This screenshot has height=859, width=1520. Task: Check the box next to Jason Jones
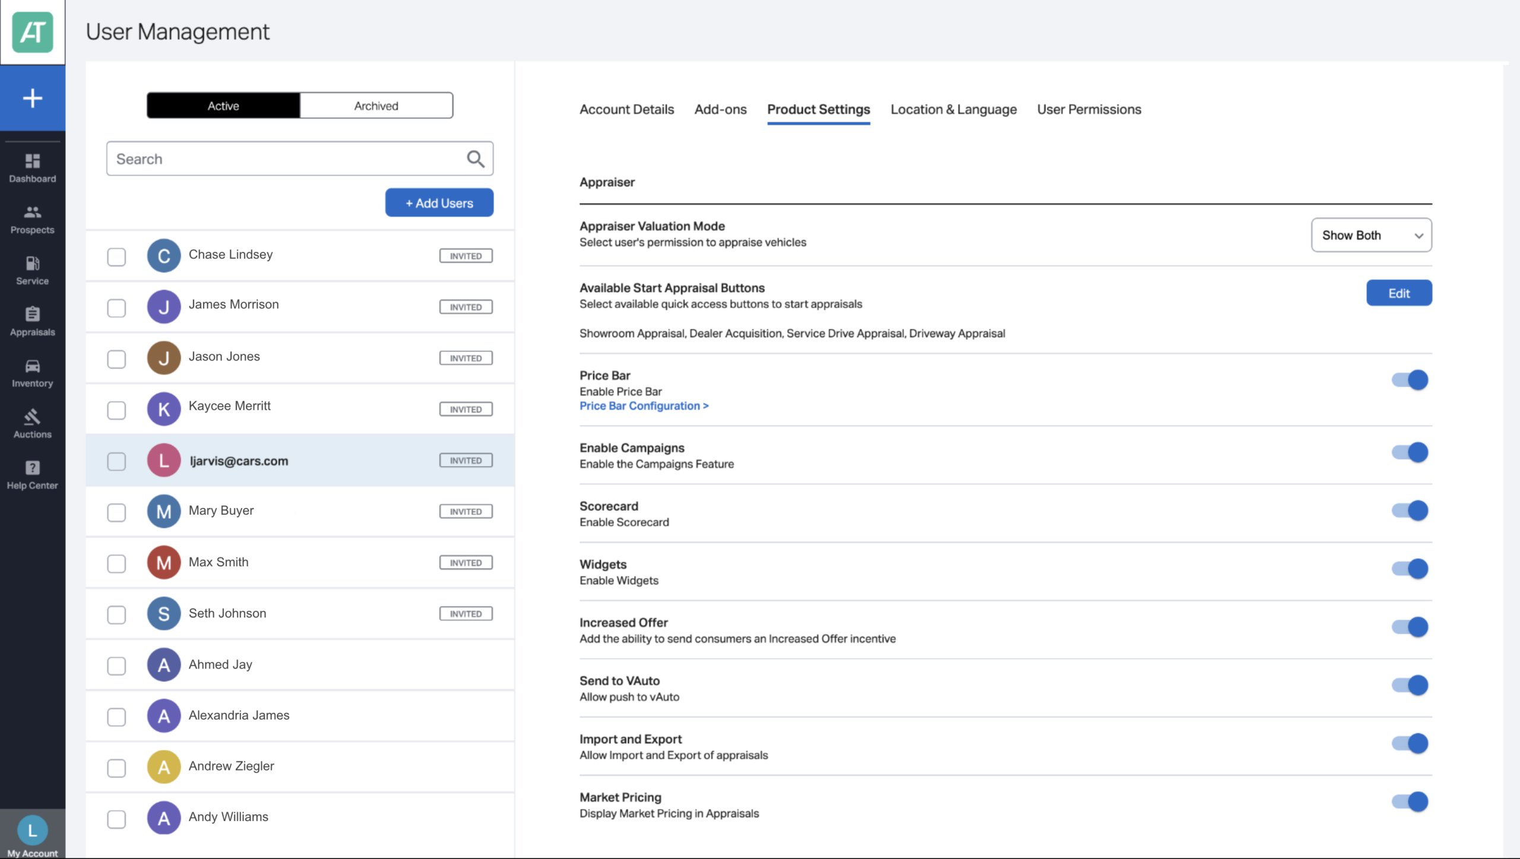coord(116,359)
